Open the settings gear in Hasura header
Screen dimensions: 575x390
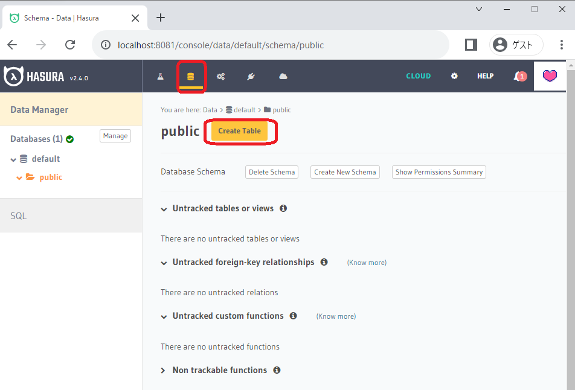point(454,76)
